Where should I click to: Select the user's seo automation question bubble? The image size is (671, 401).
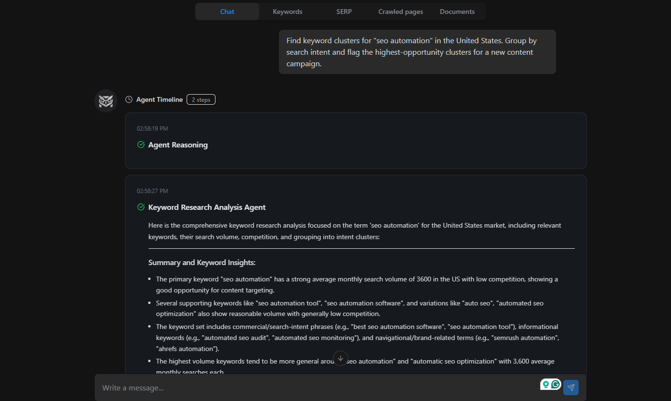pyautogui.click(x=417, y=51)
